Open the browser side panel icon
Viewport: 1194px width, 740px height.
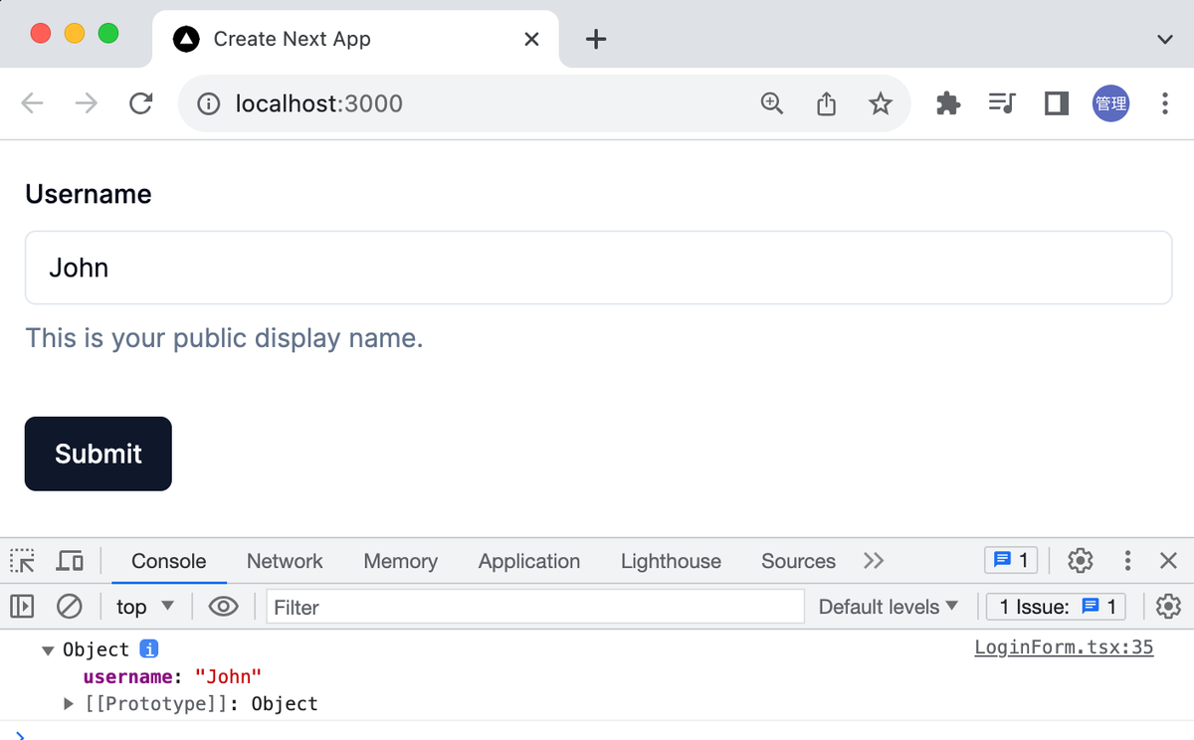pos(1056,103)
